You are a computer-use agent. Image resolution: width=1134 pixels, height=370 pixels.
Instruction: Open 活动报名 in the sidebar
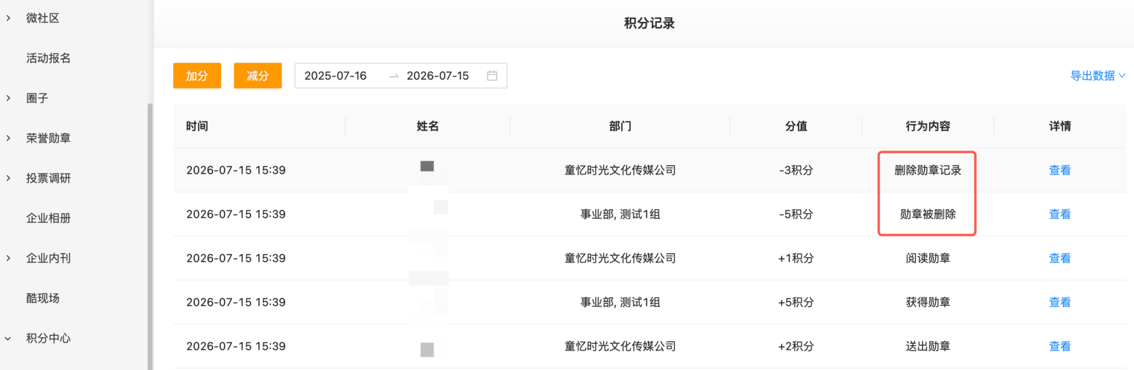[48, 58]
